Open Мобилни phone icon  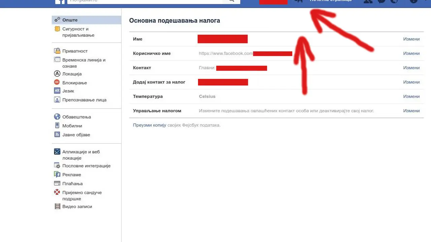tap(57, 125)
